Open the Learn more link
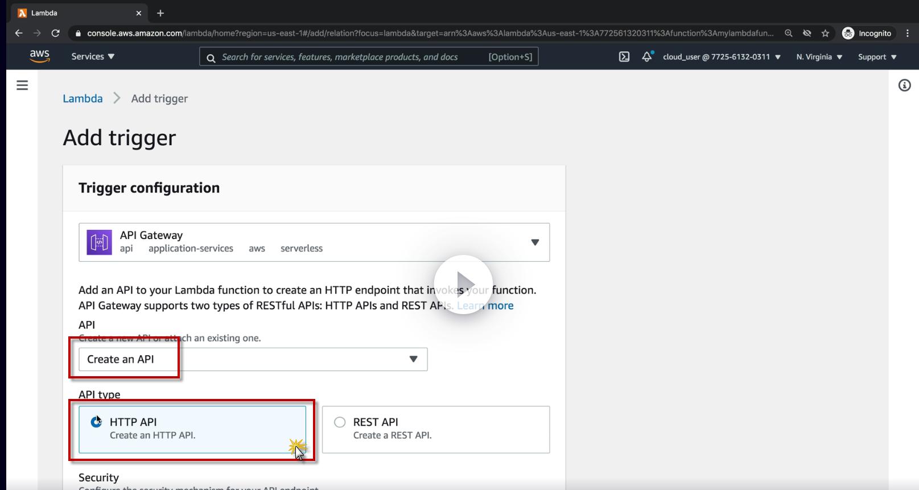The height and width of the screenshot is (490, 919). point(485,306)
